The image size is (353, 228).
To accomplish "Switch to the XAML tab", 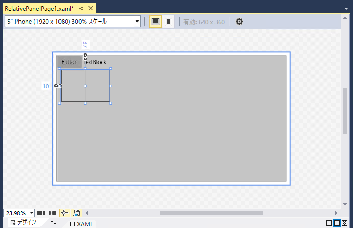I will pos(82,224).
